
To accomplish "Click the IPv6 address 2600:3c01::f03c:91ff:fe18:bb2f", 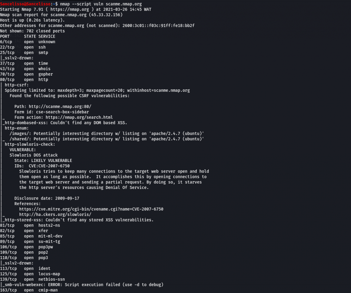I will click(158, 25).
